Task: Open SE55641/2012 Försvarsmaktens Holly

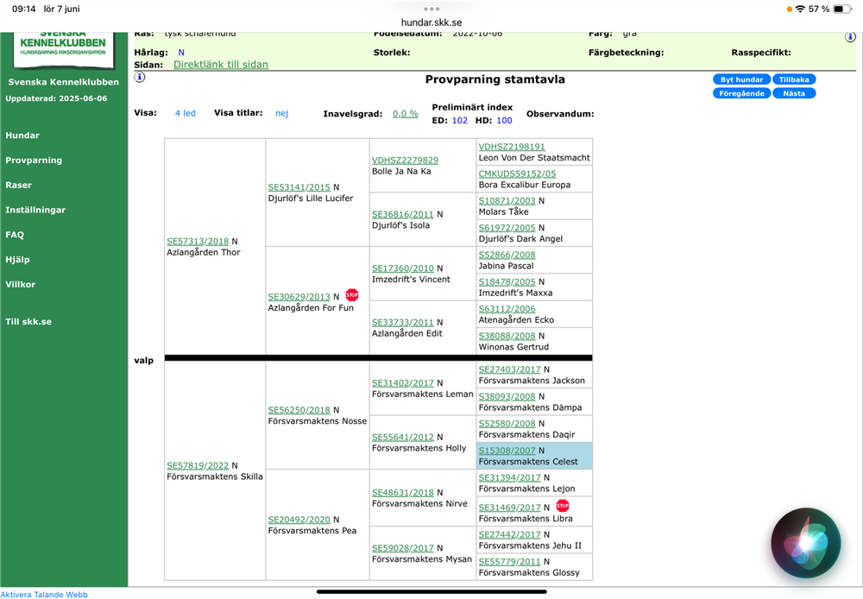Action: 403,437
